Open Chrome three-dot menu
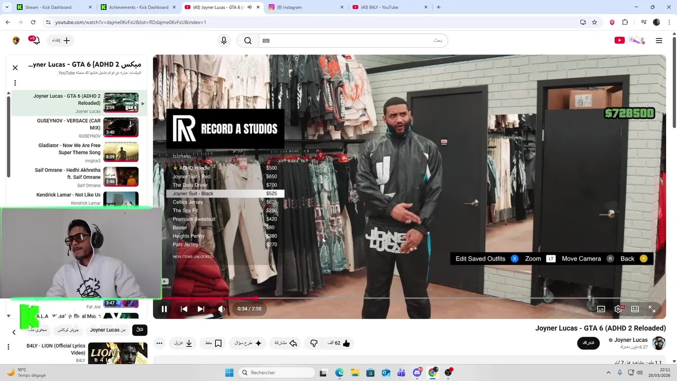The height and width of the screenshot is (381, 677). pyautogui.click(x=669, y=22)
